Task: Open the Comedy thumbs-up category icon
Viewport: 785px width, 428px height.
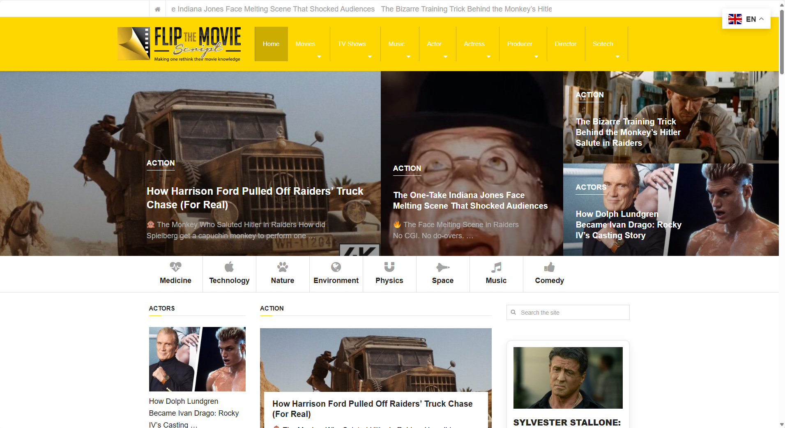Action: click(549, 267)
